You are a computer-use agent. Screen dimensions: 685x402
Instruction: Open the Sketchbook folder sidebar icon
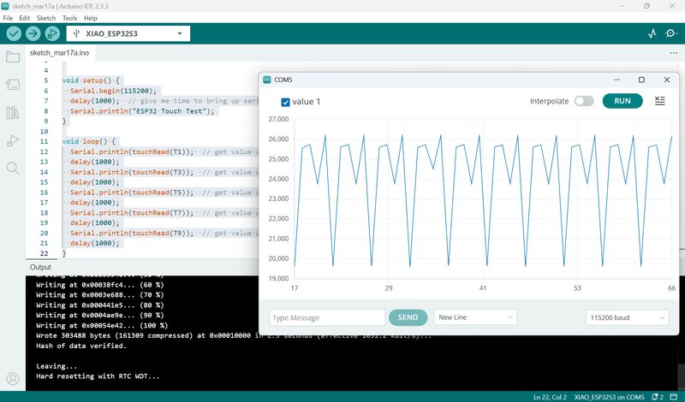pyautogui.click(x=13, y=56)
